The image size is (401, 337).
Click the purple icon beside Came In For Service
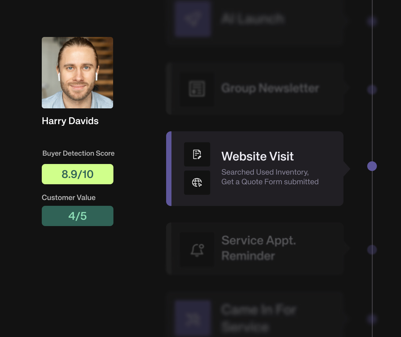click(x=193, y=319)
